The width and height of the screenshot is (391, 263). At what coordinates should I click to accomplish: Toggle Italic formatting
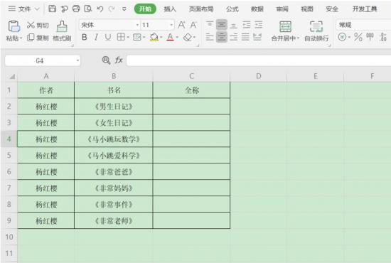[96, 38]
